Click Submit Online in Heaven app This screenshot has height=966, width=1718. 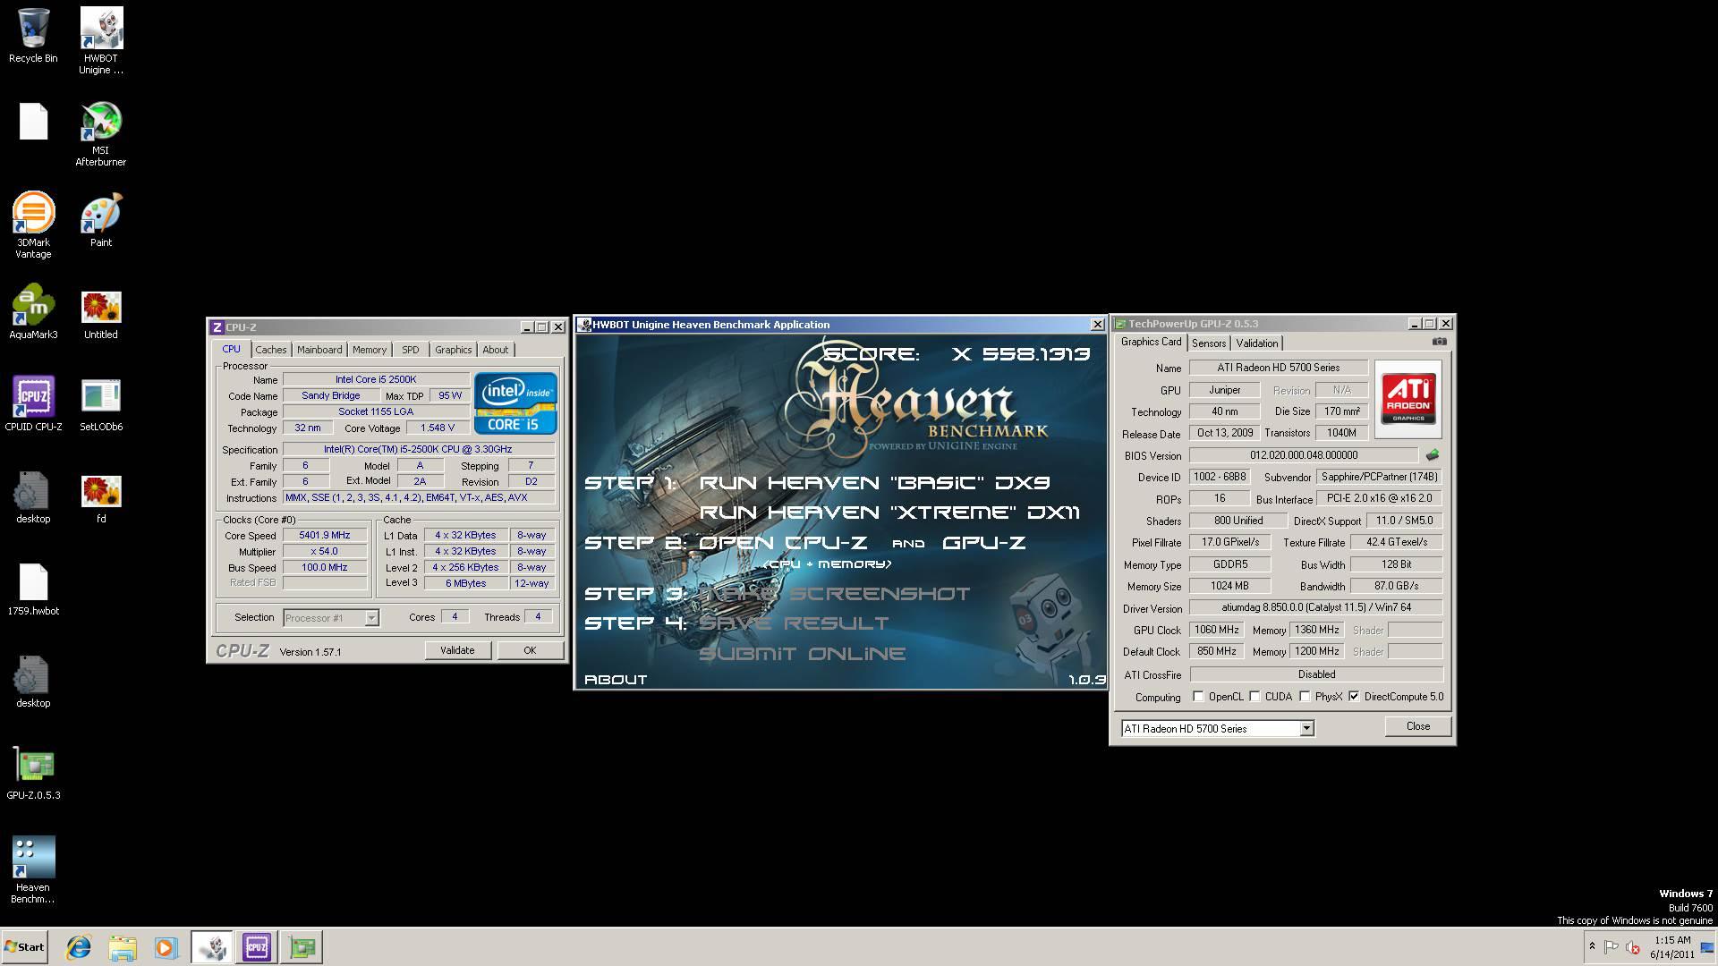point(802,654)
